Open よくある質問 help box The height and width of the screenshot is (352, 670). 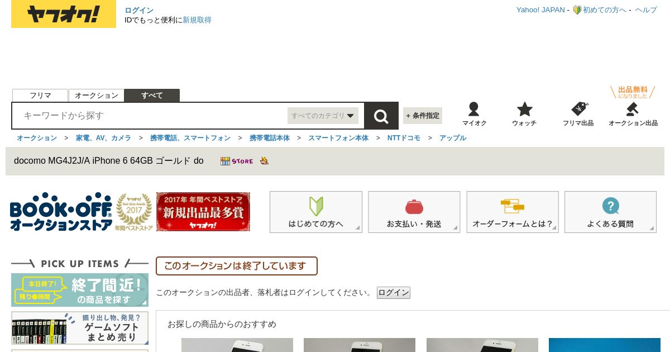point(610,212)
